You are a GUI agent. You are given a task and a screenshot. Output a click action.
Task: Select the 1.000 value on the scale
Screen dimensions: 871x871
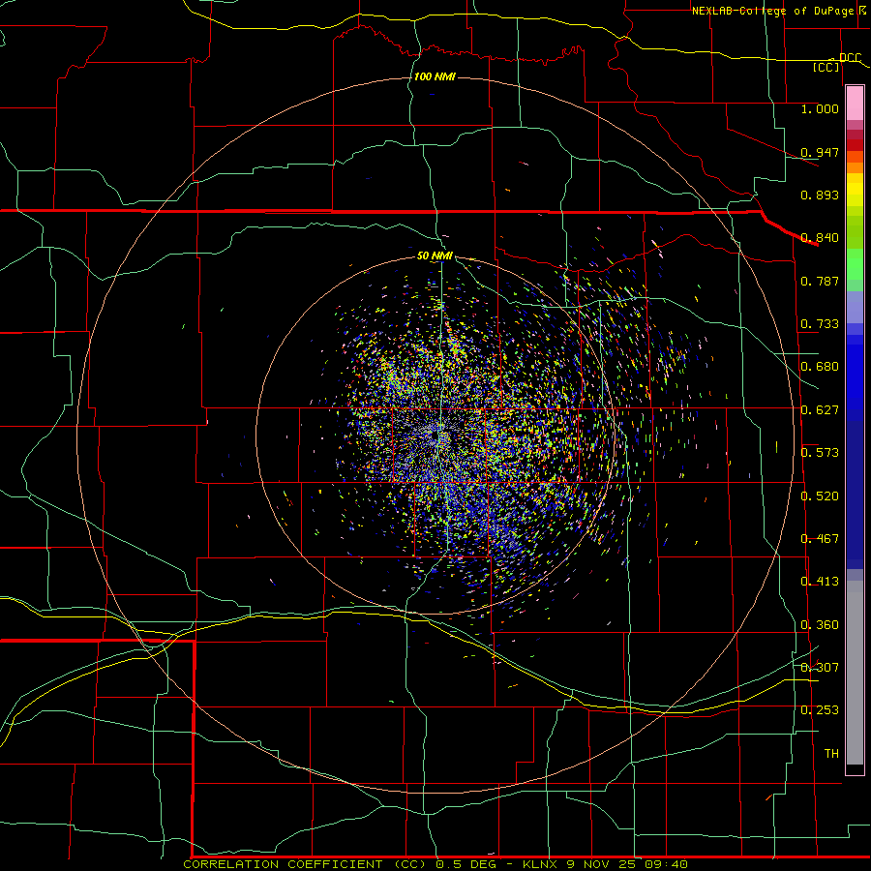tap(820, 108)
